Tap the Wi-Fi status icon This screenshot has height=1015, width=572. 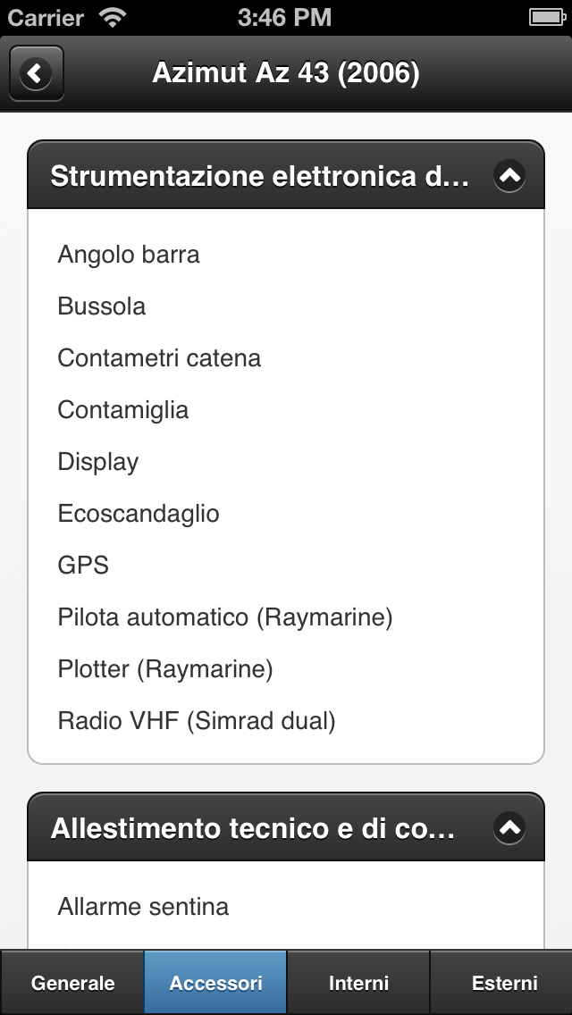click(x=113, y=18)
